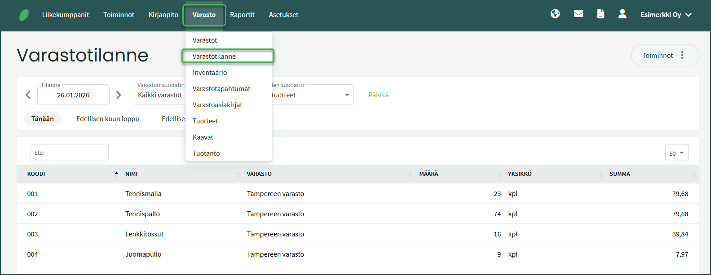The width and height of the screenshot is (711, 275).
Task: Open the globe language icon
Action: coord(555,14)
